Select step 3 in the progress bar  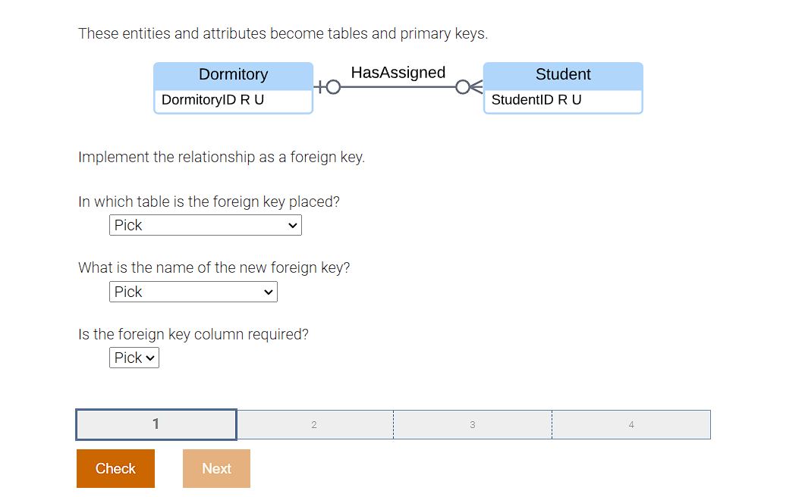472,424
